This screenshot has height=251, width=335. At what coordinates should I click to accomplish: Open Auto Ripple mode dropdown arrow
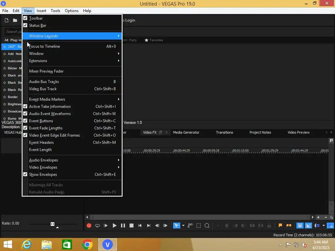click(324, 226)
